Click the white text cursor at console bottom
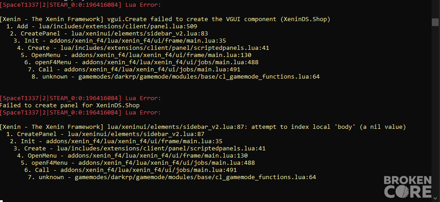 [x=1, y=200]
